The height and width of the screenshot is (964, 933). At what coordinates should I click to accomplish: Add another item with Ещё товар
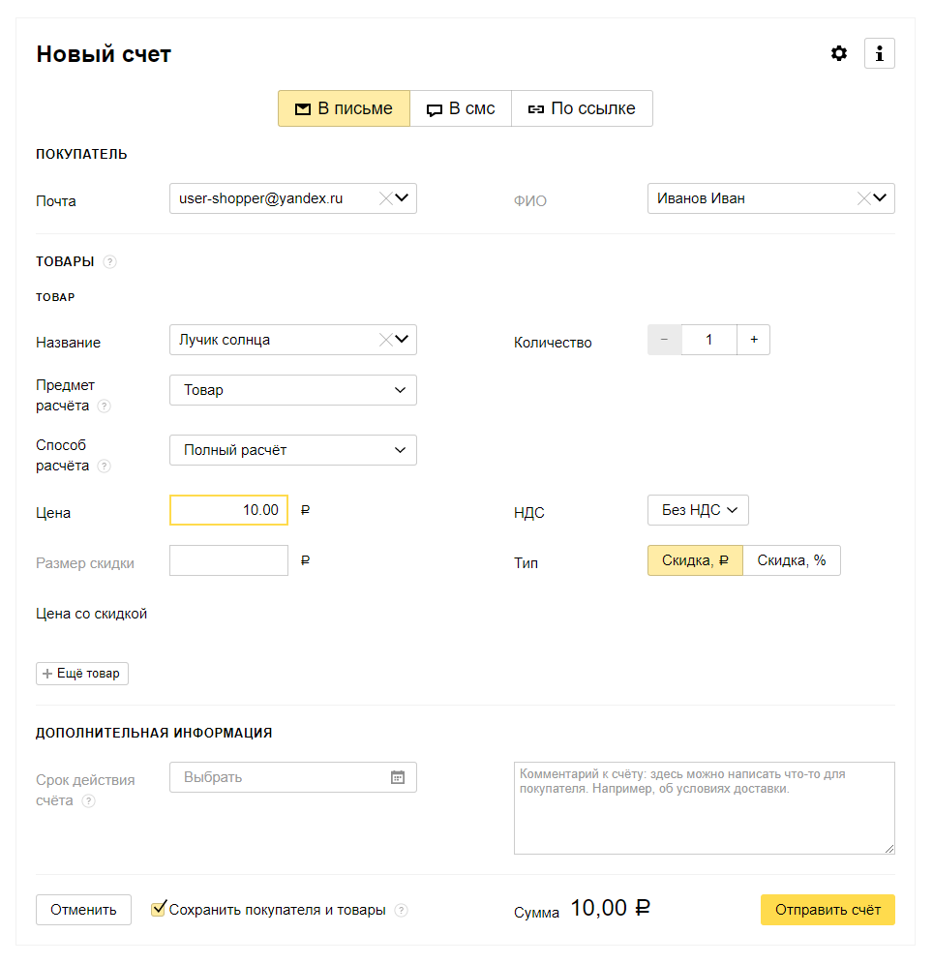coord(81,674)
